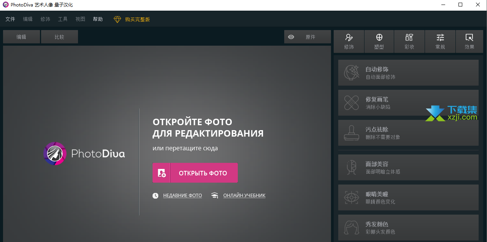Open the НЕДАВНИЕ ФОТО link
Image resolution: width=487 pixels, height=242 pixels.
coord(183,196)
